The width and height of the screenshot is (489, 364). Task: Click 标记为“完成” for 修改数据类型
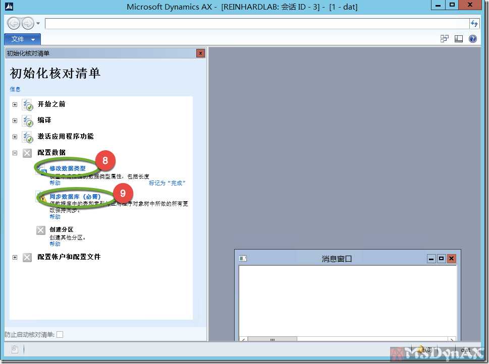point(167,183)
